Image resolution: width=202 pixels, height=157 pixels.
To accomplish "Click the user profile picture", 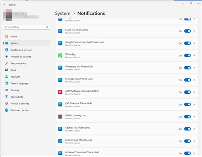I will tap(7, 15).
